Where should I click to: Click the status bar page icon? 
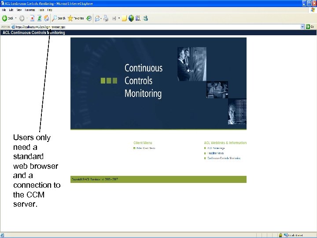tap(2, 235)
